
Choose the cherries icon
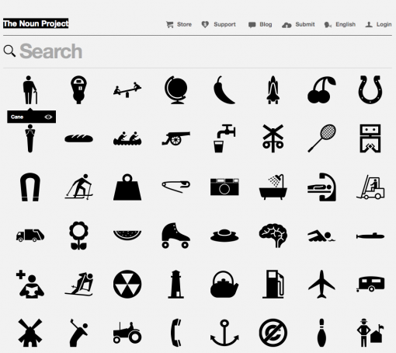pyautogui.click(x=321, y=89)
